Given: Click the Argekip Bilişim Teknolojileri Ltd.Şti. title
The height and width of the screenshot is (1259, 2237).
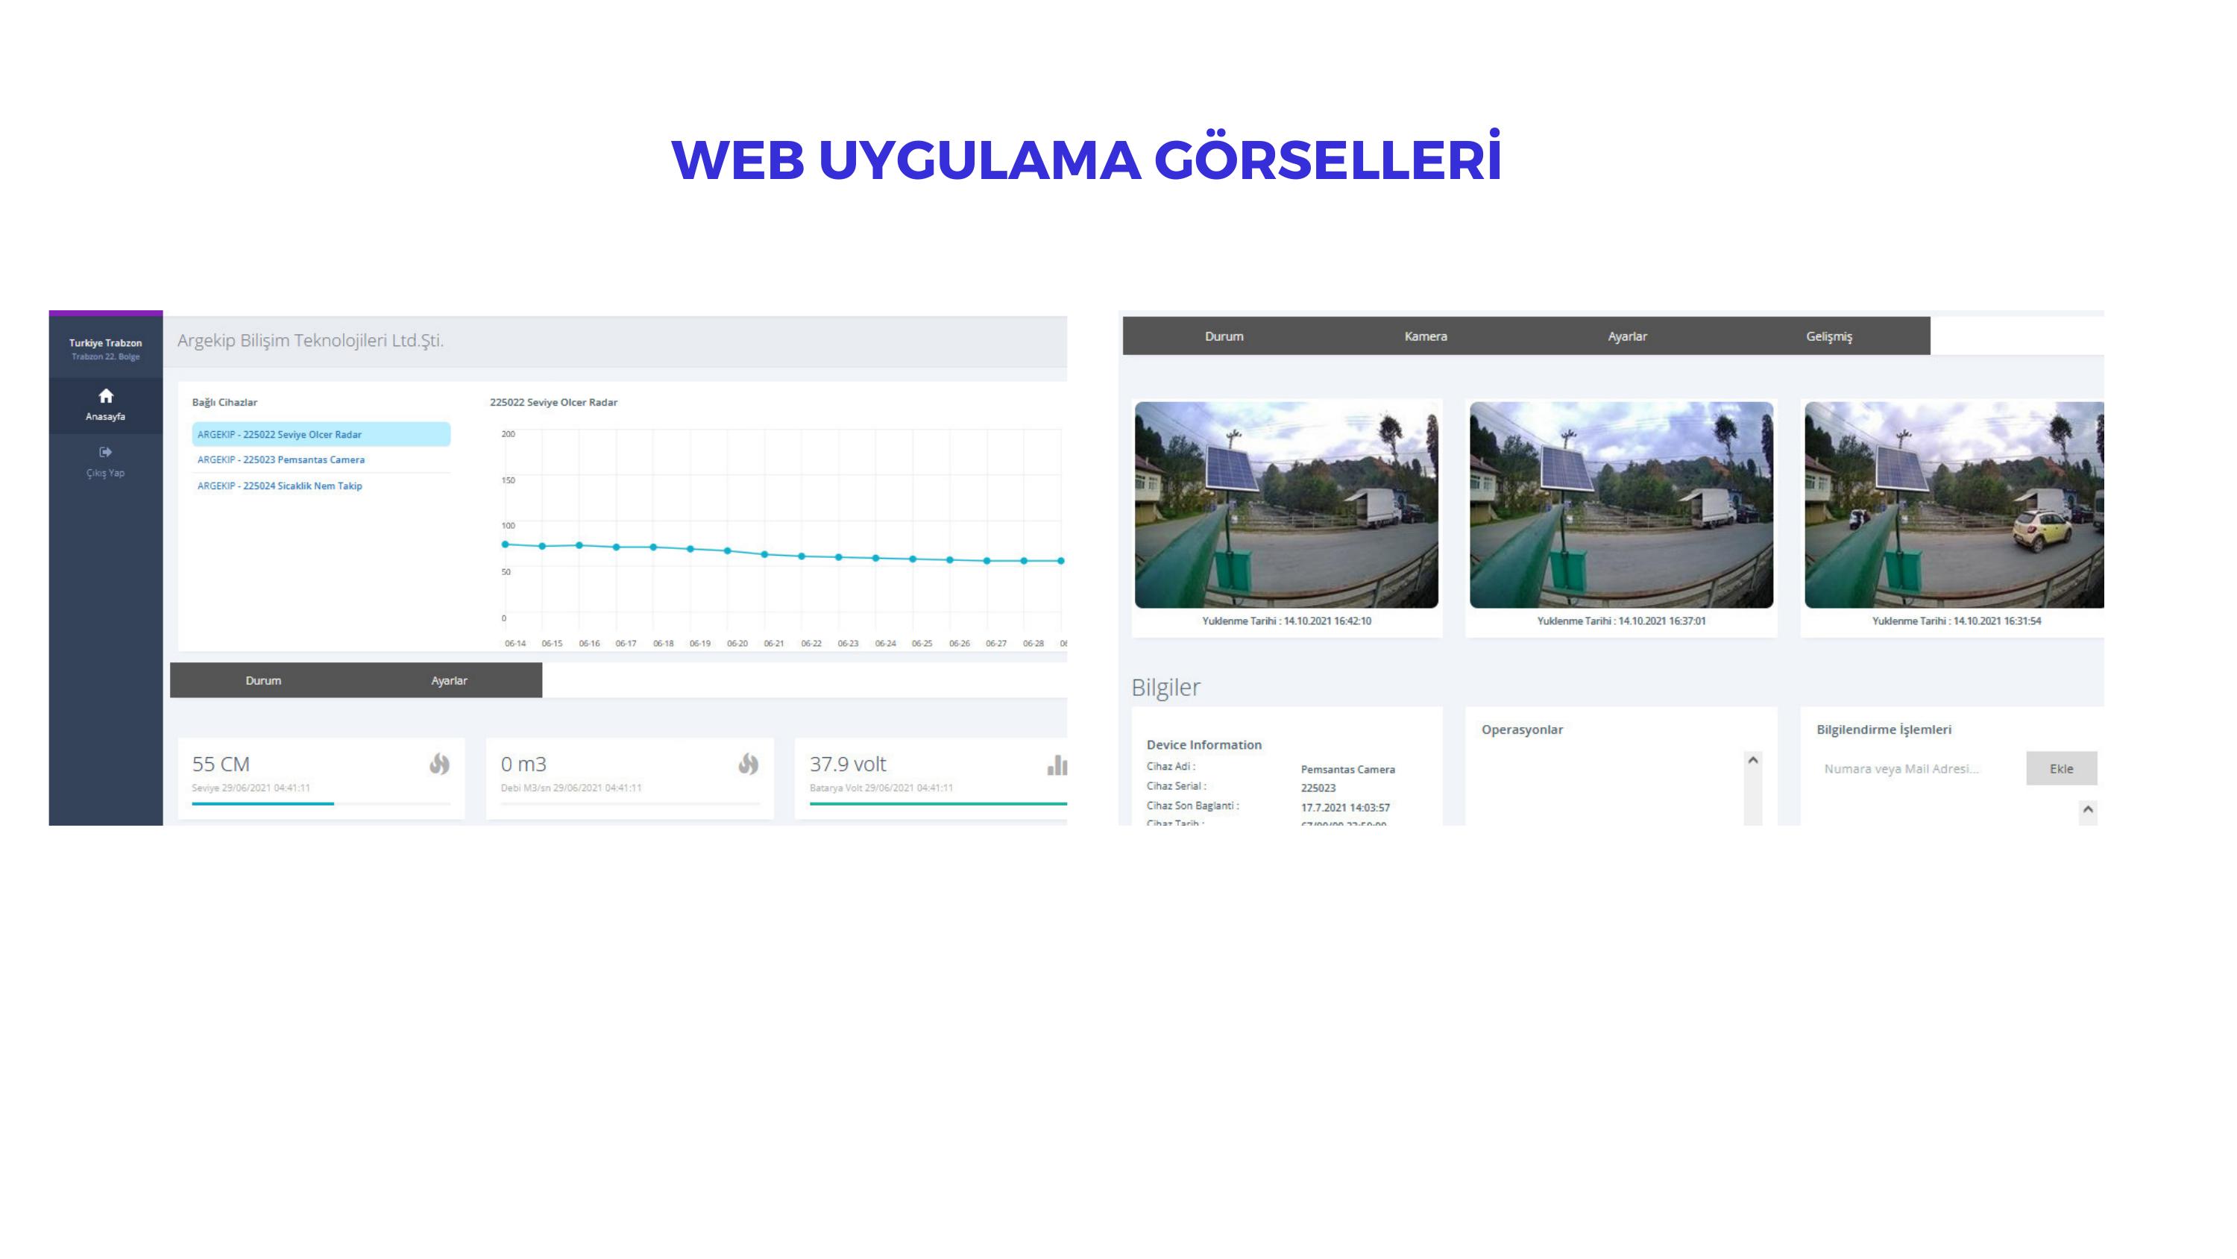Looking at the screenshot, I should coord(310,341).
